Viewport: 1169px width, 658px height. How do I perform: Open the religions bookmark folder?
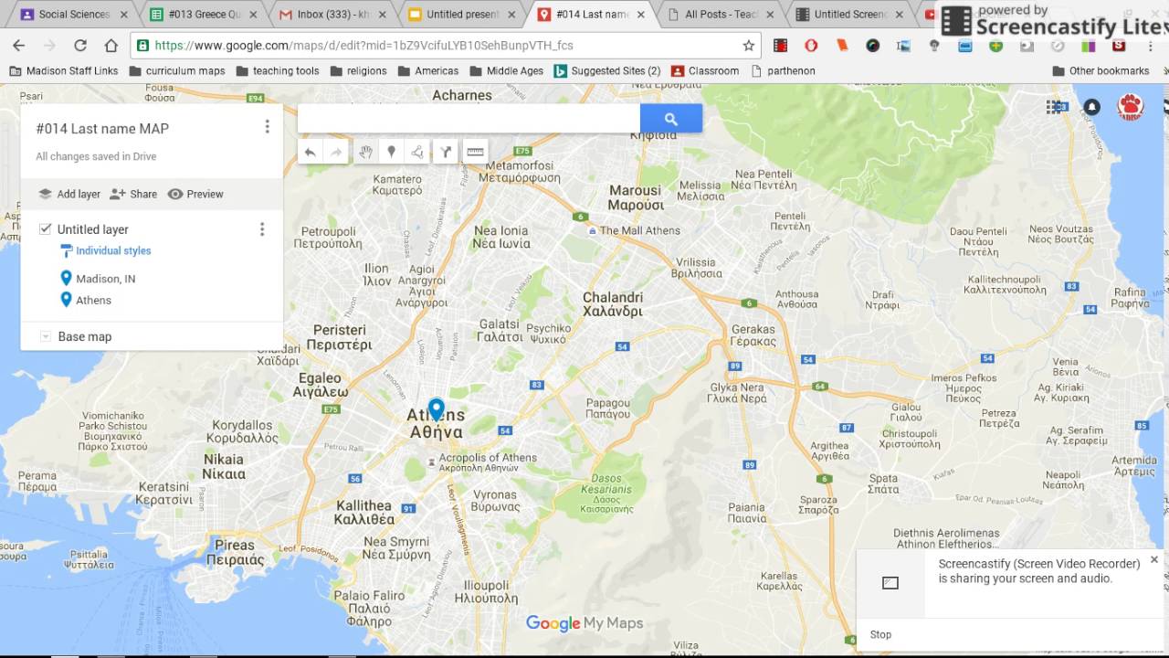tap(358, 70)
